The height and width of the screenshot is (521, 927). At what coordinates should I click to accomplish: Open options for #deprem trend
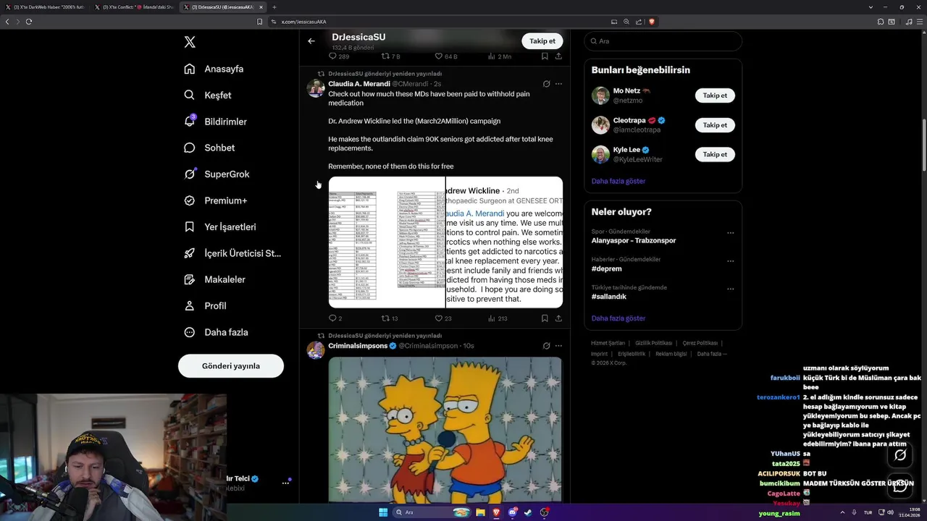coord(730,261)
